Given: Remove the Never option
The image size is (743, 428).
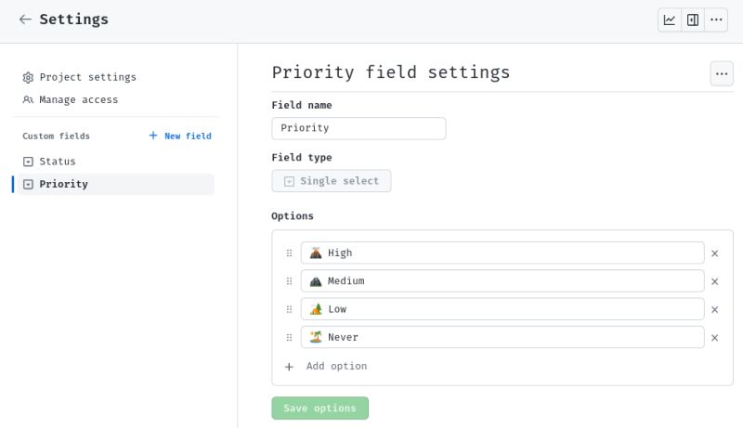Looking at the screenshot, I should 715,338.
